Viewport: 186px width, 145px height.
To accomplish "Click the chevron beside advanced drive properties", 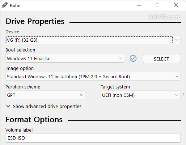I will [8, 107].
